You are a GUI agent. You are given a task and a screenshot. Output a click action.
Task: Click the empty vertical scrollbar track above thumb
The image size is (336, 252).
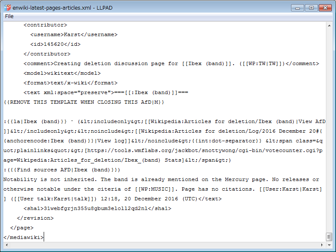pyautogui.click(x=329, y=126)
